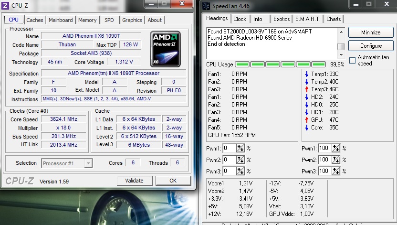Click the log scrollbar down arrow in SpeedFan
397x225 pixels.
(341, 55)
